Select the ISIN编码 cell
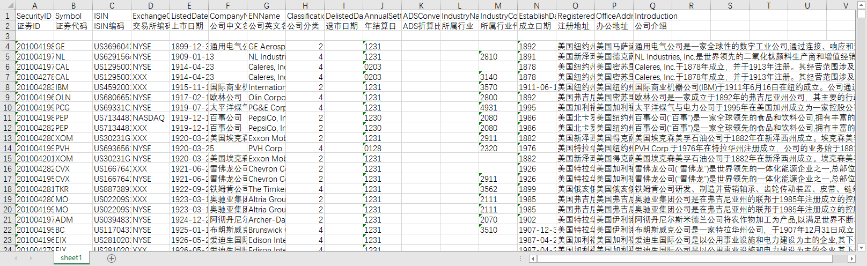The height and width of the screenshot is (266, 867). [112, 26]
